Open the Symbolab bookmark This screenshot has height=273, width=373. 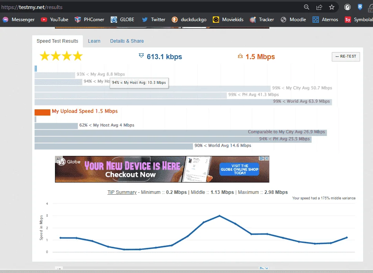[x=359, y=20]
